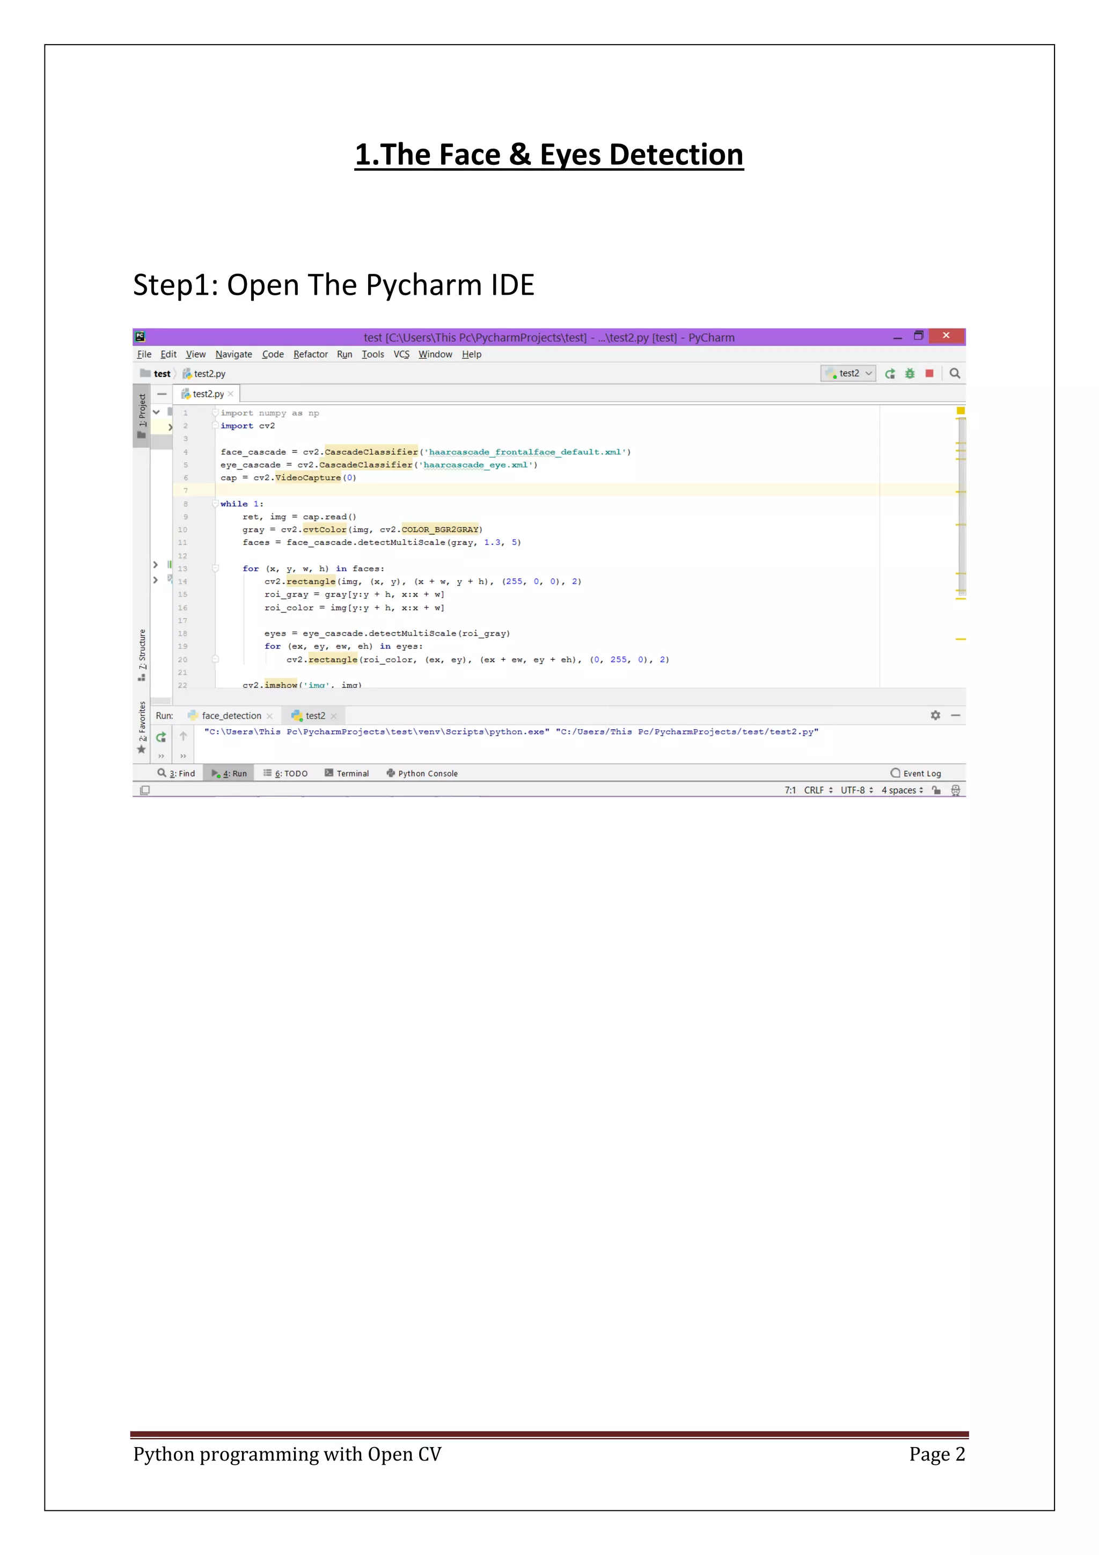Rerun from the Run panel's green arrow
This screenshot has height=1555, width=1099.
[x=161, y=738]
